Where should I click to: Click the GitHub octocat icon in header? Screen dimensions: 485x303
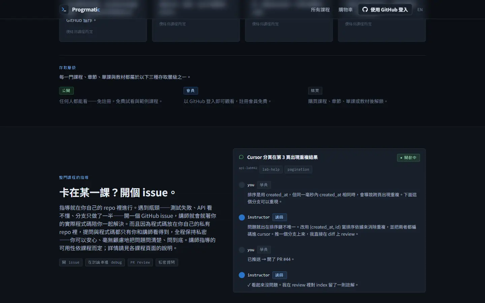coord(365,9)
